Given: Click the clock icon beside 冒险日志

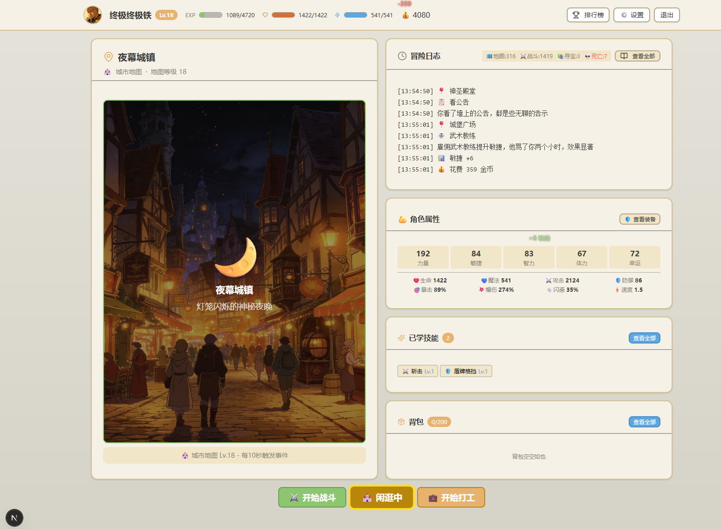Looking at the screenshot, I should point(402,56).
